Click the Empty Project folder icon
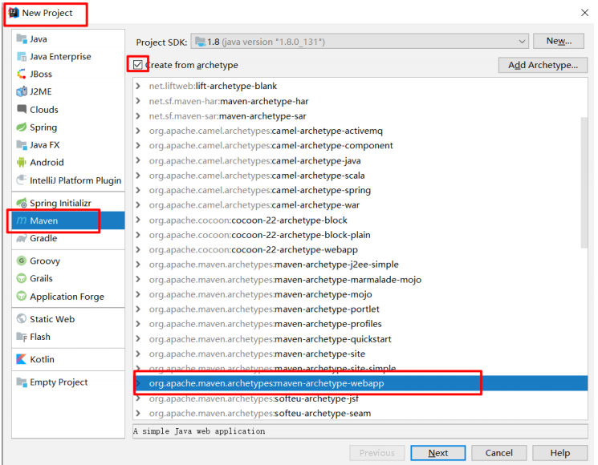The image size is (598, 465). 22,382
